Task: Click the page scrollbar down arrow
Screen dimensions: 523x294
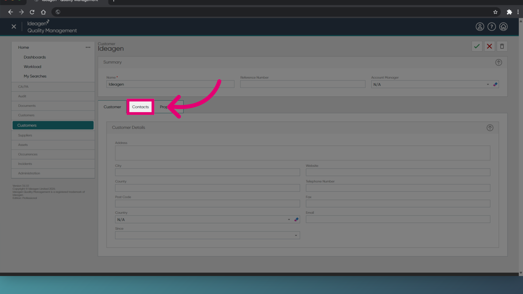Action: click(x=521, y=273)
